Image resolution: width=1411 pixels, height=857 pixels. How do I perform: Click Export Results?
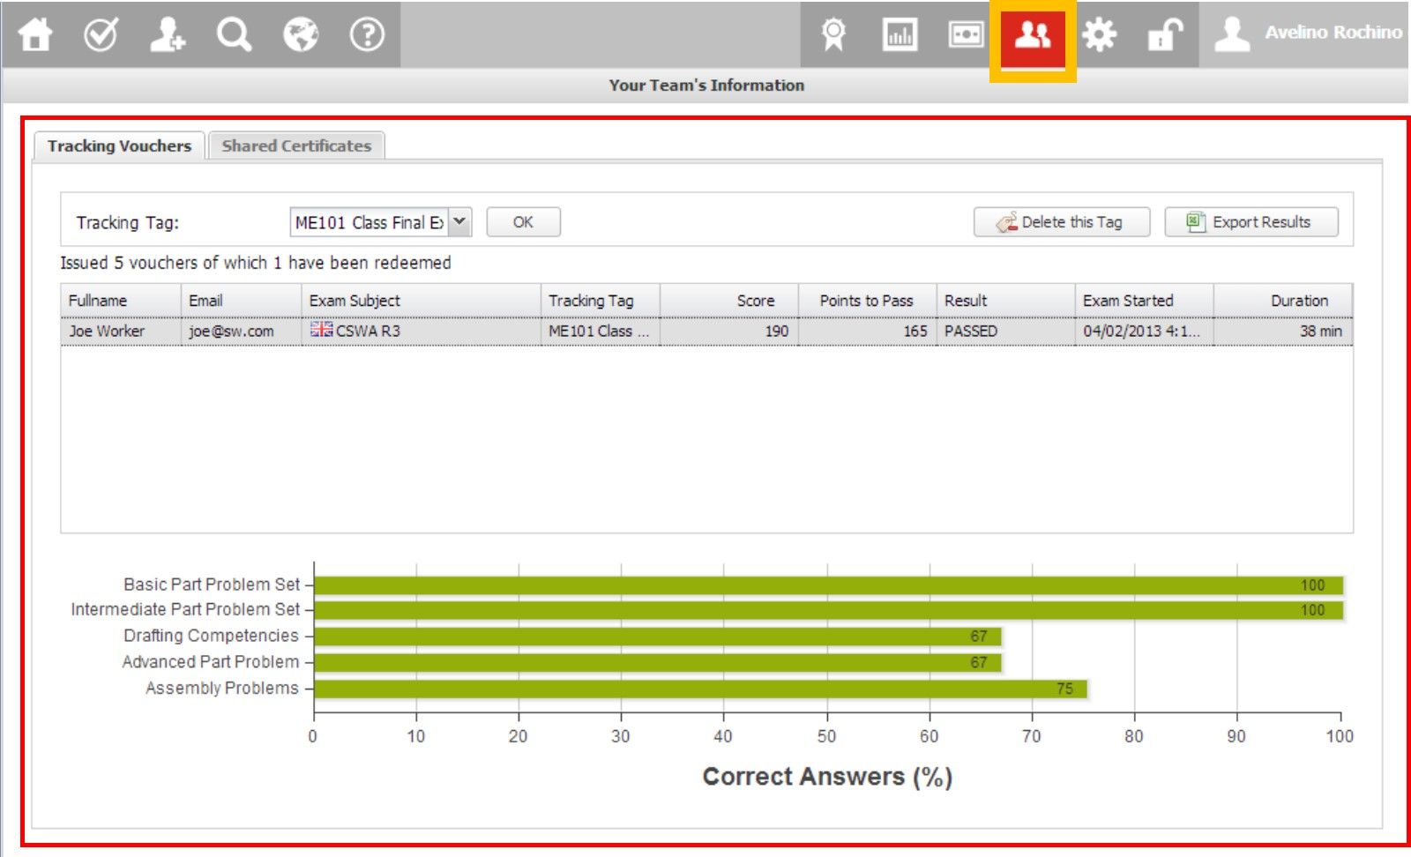click(x=1251, y=221)
